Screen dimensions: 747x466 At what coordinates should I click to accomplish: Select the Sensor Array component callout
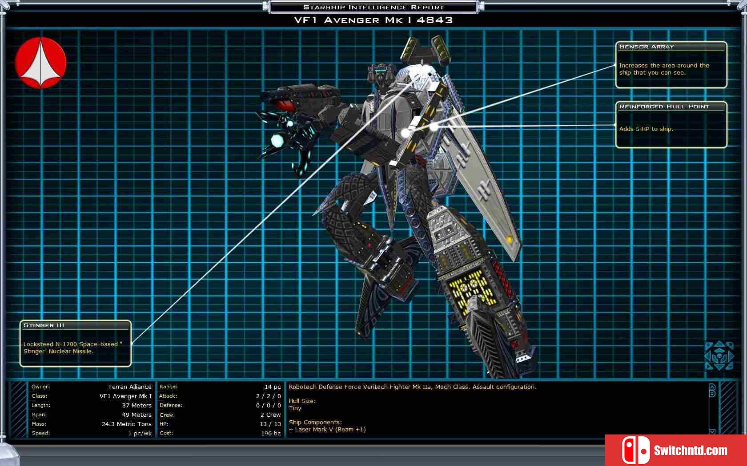(671, 65)
